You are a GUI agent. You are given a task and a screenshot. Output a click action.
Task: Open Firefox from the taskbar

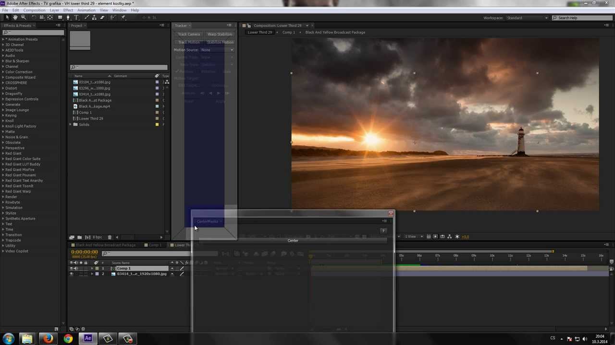pyautogui.click(x=48, y=339)
